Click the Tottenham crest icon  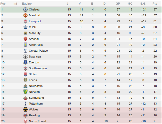pos(25,104)
